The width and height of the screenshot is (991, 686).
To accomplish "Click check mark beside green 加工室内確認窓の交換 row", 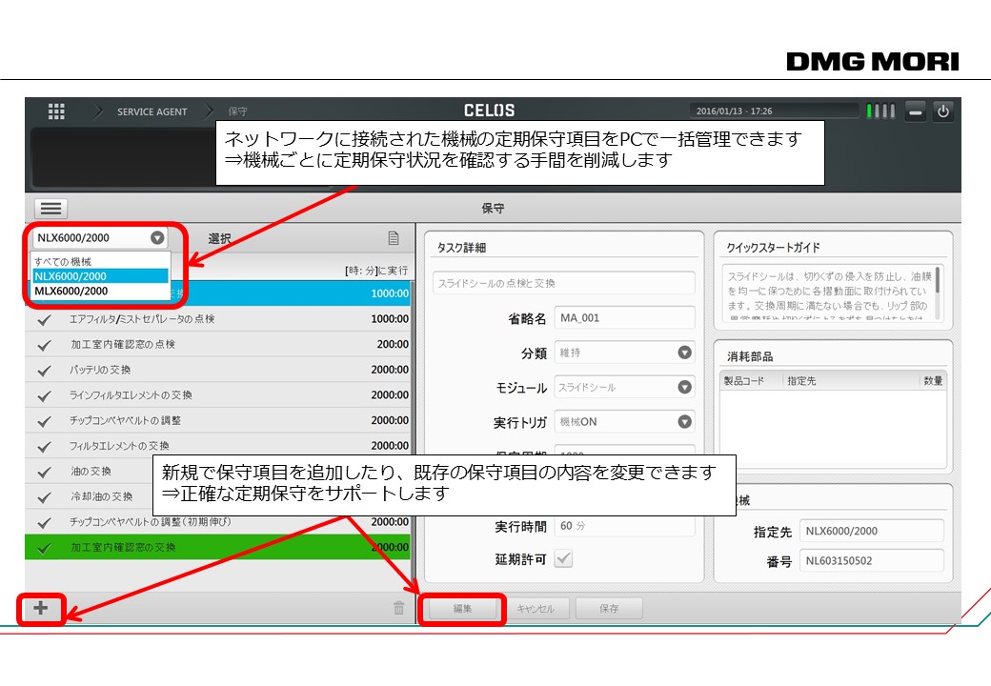I will point(44,548).
